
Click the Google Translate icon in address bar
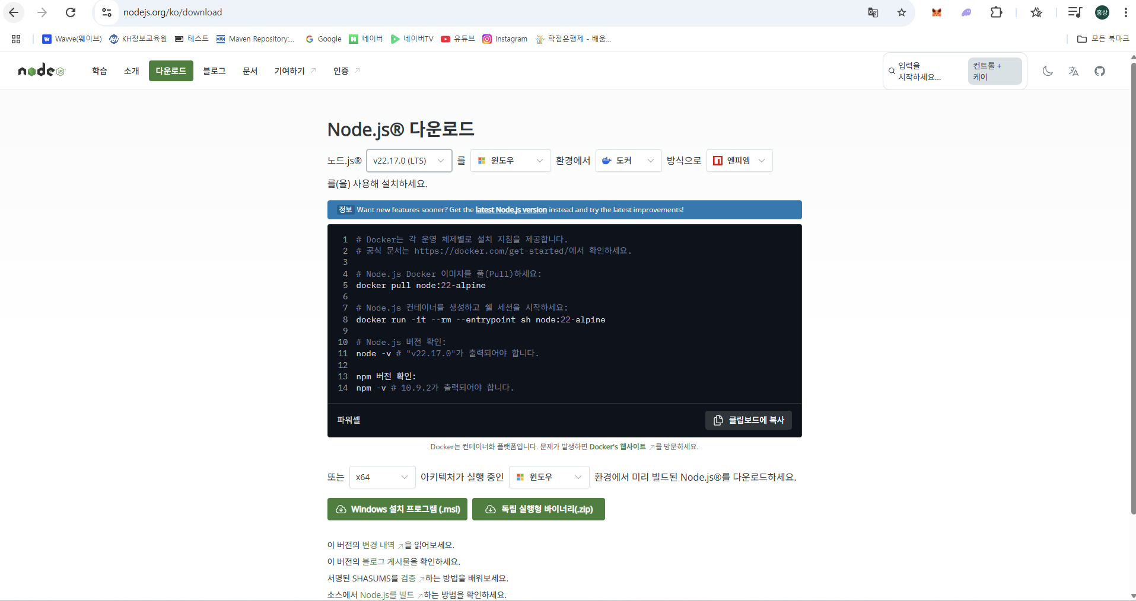(x=873, y=12)
